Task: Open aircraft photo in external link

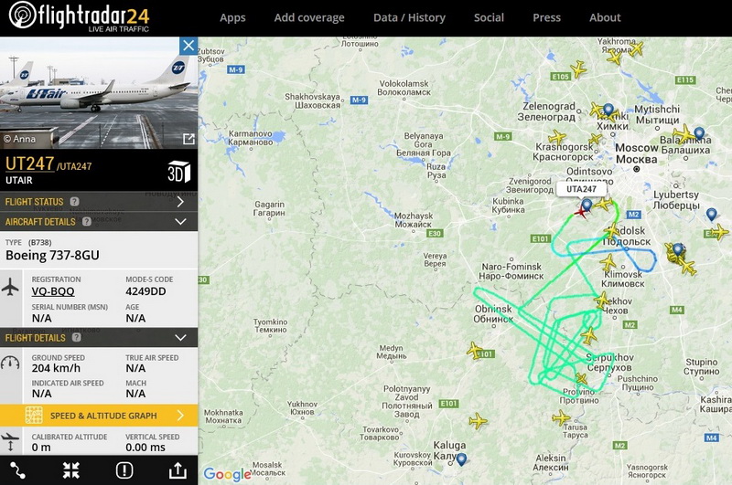Action: 188,139
